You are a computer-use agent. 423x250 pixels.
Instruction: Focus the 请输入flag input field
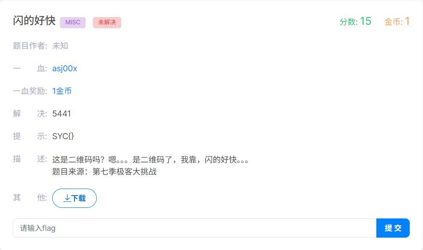[194, 228]
